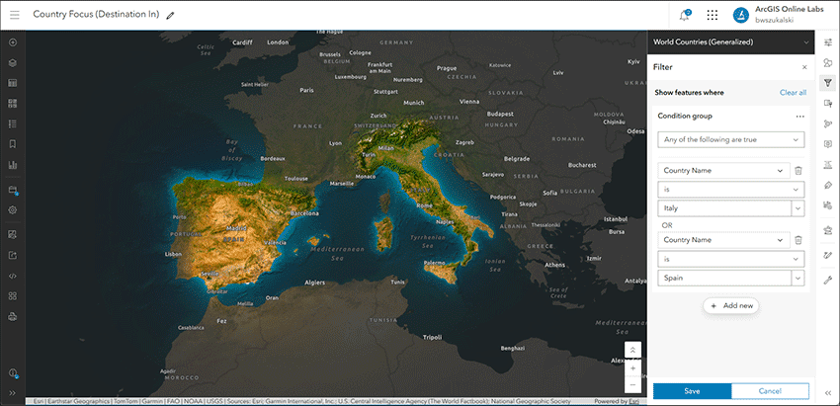Viewport: 840px width, 406px height.
Task: Open Country Name field dropdown above Spain
Action: click(x=723, y=240)
